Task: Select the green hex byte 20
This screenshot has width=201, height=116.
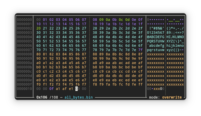Action: pyautogui.click(x=38, y=28)
